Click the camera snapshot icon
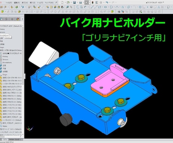 (119, 12)
